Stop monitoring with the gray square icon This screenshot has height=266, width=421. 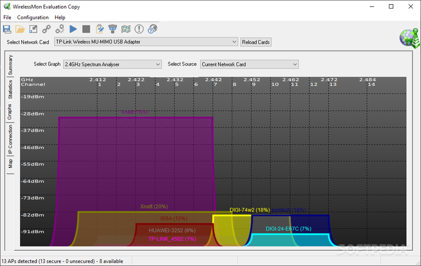[86, 29]
